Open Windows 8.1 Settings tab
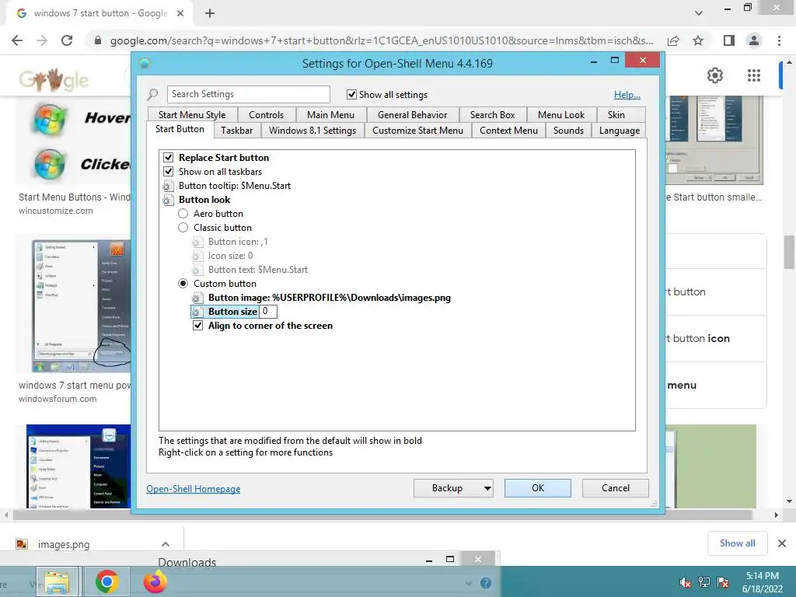The height and width of the screenshot is (597, 796). click(x=312, y=131)
